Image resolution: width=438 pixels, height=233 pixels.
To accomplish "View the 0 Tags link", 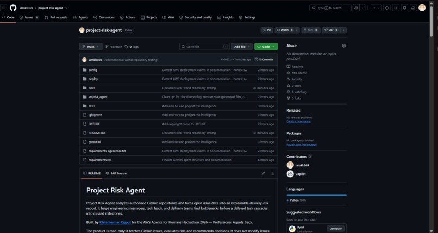I will [x=132, y=47].
